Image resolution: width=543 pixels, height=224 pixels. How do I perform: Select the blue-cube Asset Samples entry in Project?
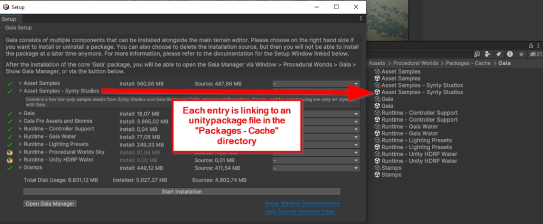click(397, 71)
